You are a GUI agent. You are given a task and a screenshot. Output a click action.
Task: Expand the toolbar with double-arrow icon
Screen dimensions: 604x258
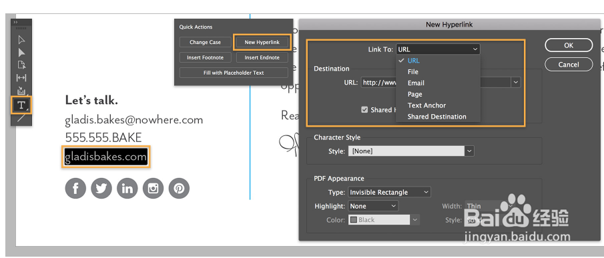click(x=16, y=22)
